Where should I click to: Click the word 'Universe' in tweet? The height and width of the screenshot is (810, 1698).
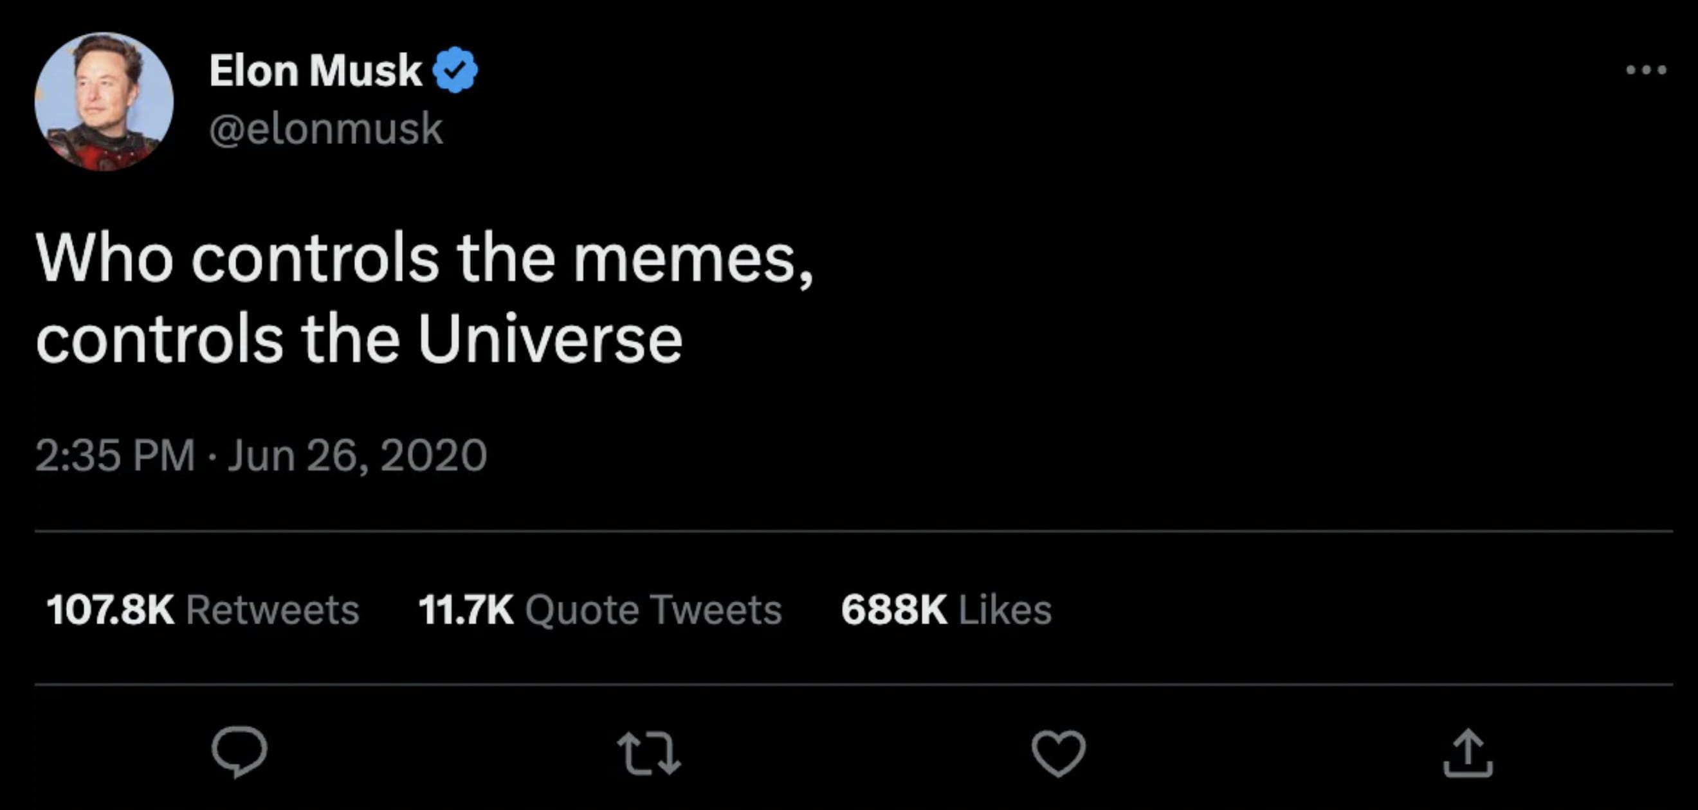(x=550, y=340)
